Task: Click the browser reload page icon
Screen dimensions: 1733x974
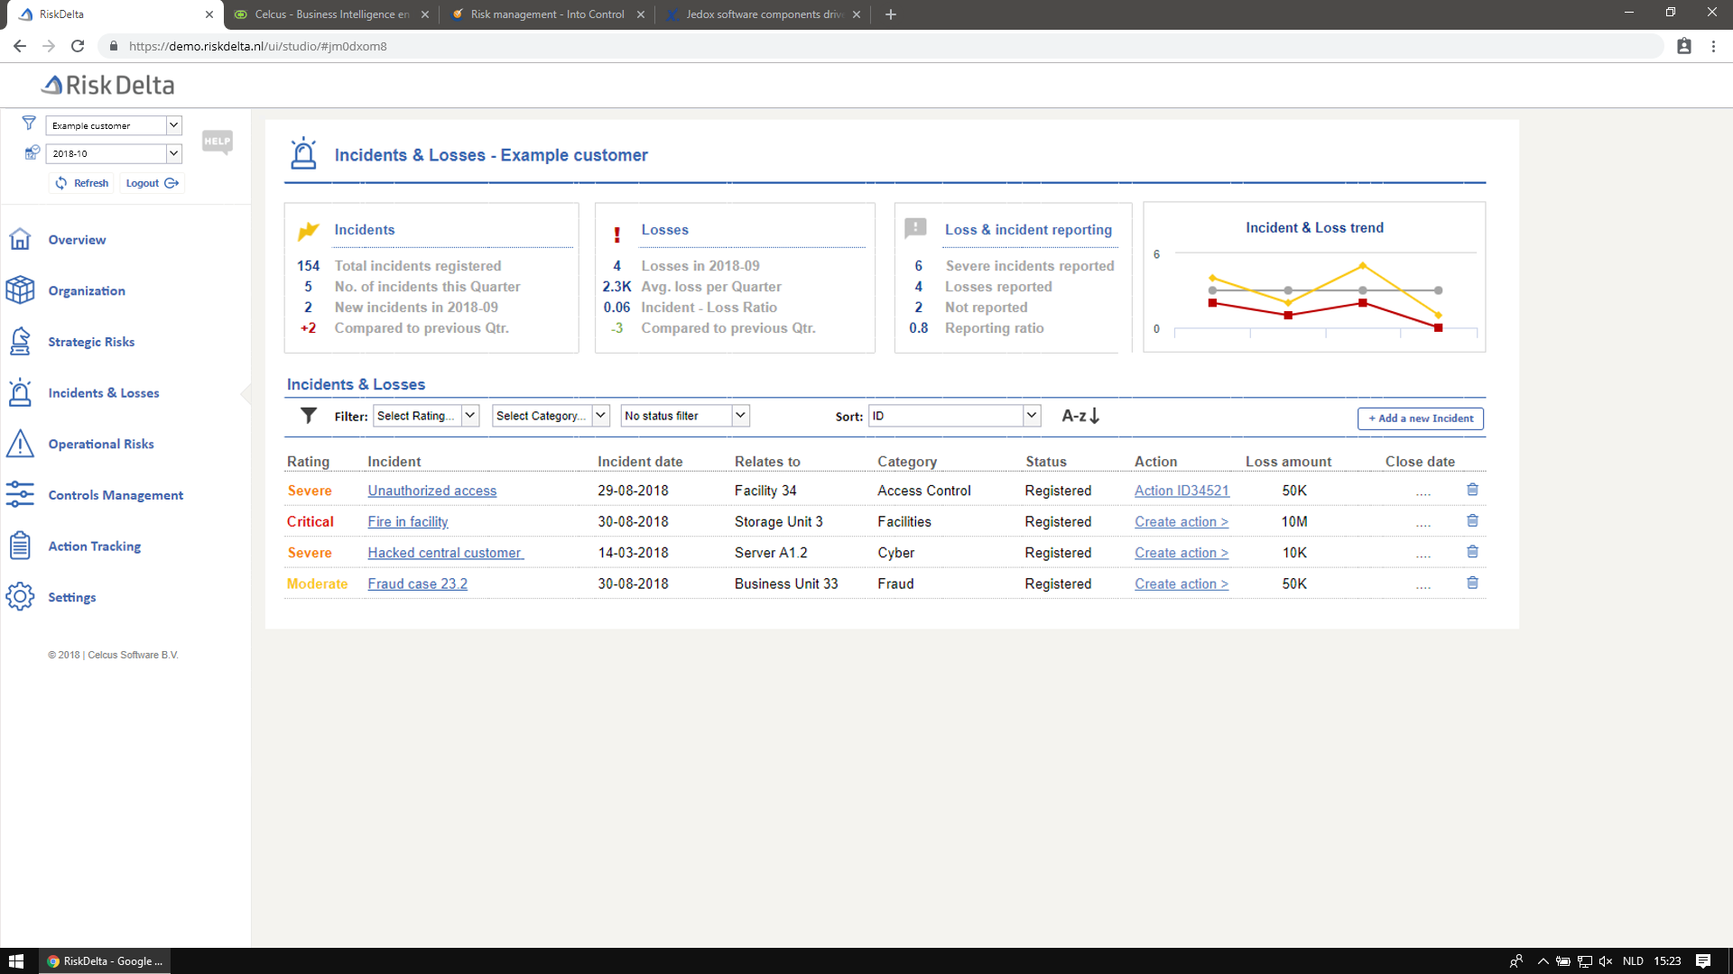Action: 78,46
